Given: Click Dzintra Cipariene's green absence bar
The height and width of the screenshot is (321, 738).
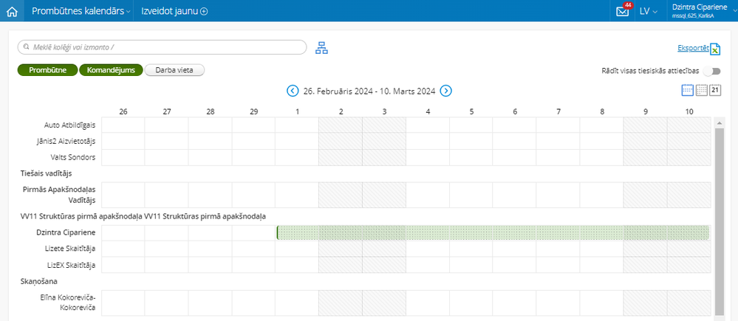Looking at the screenshot, I should 493,233.
